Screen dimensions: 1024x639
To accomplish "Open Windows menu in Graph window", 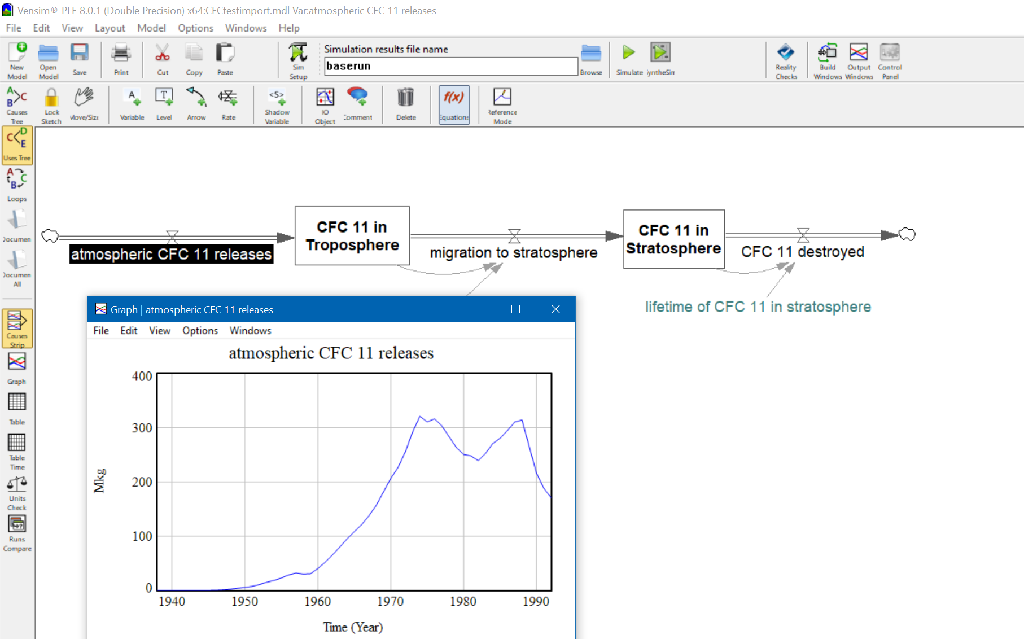I will tap(250, 330).
